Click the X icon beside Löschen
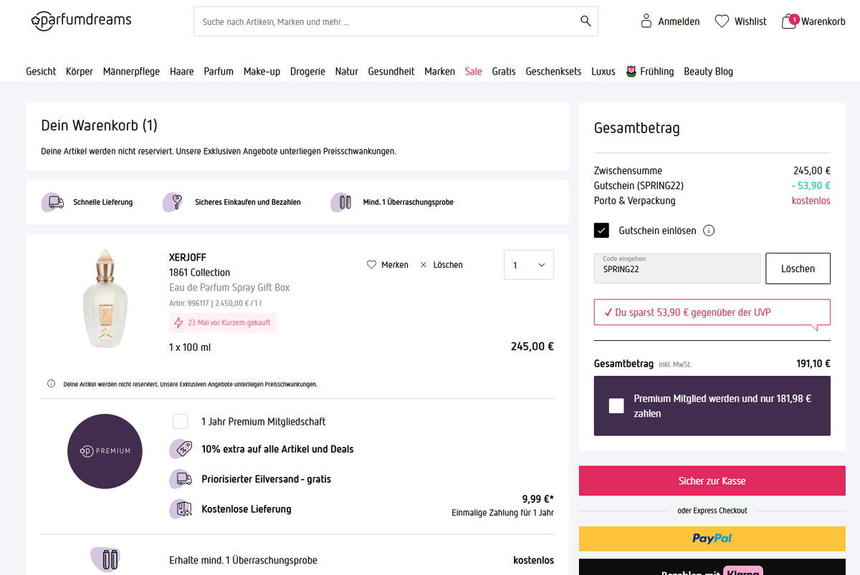Viewport: 860px width, 575px height. click(x=424, y=265)
